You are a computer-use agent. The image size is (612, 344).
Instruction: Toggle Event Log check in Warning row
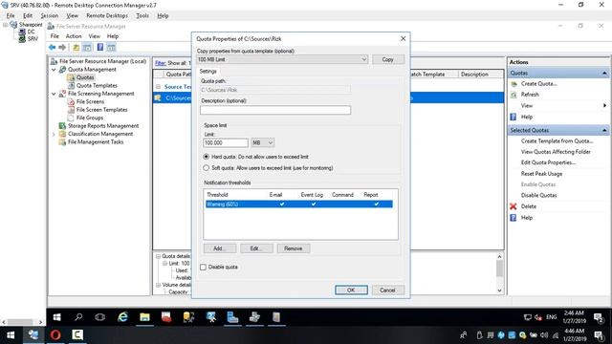314,204
